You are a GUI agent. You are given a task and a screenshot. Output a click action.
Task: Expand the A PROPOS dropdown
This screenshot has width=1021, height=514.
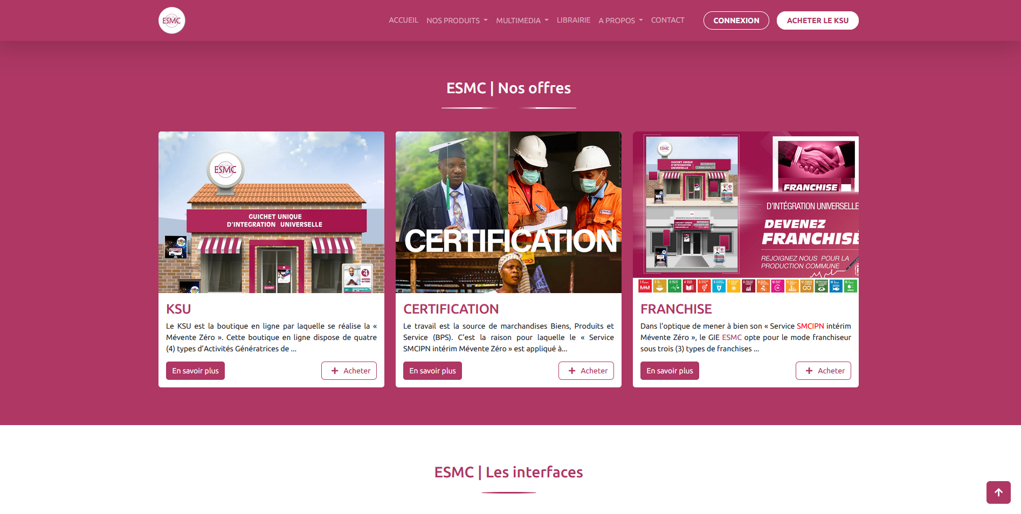click(x=620, y=20)
